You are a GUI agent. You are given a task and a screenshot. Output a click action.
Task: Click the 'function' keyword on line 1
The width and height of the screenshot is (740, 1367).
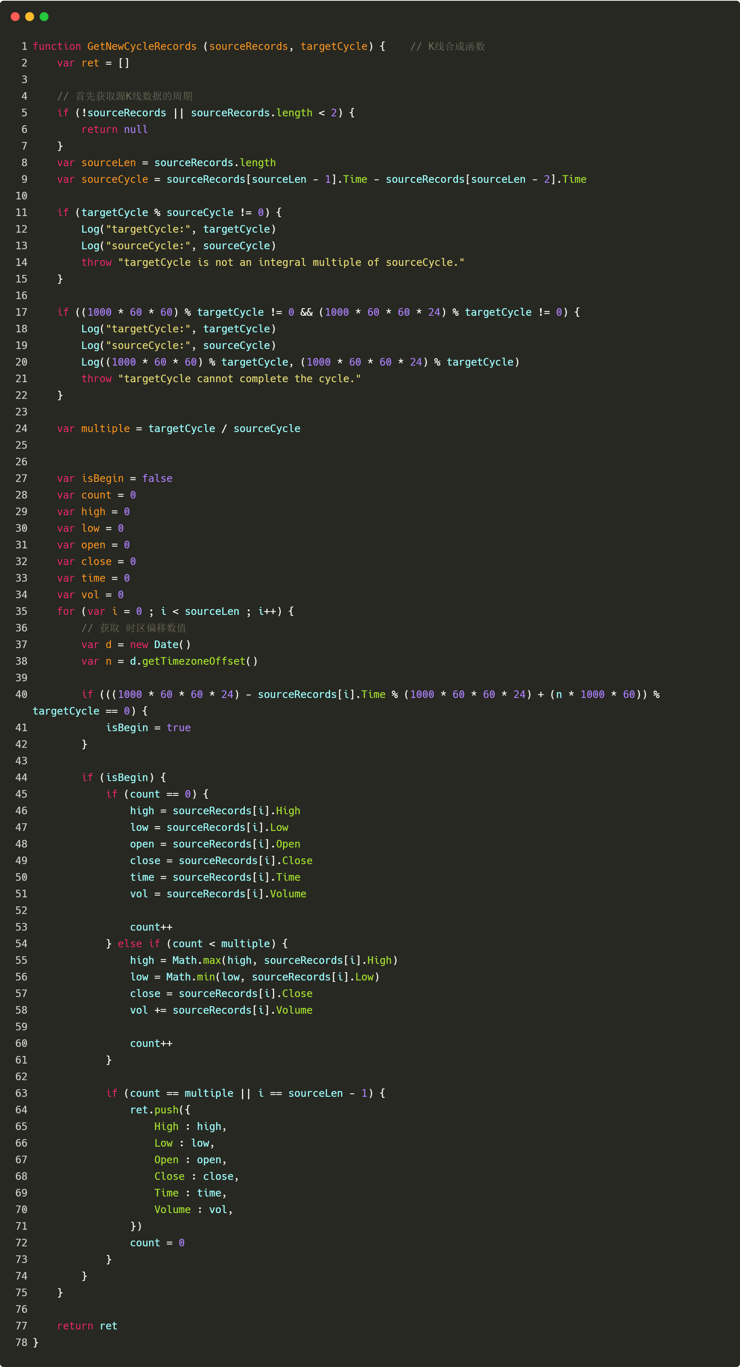pyautogui.click(x=57, y=46)
